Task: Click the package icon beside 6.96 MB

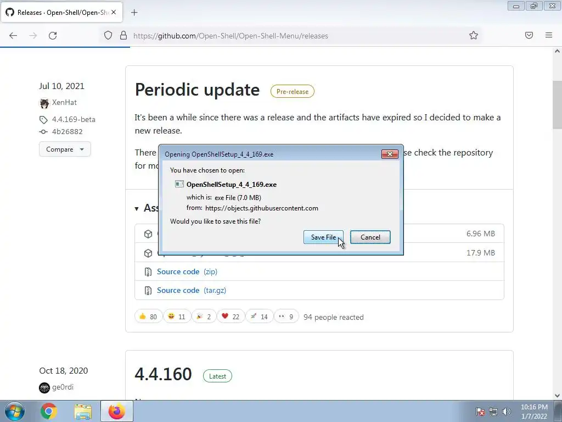Action: (148, 234)
